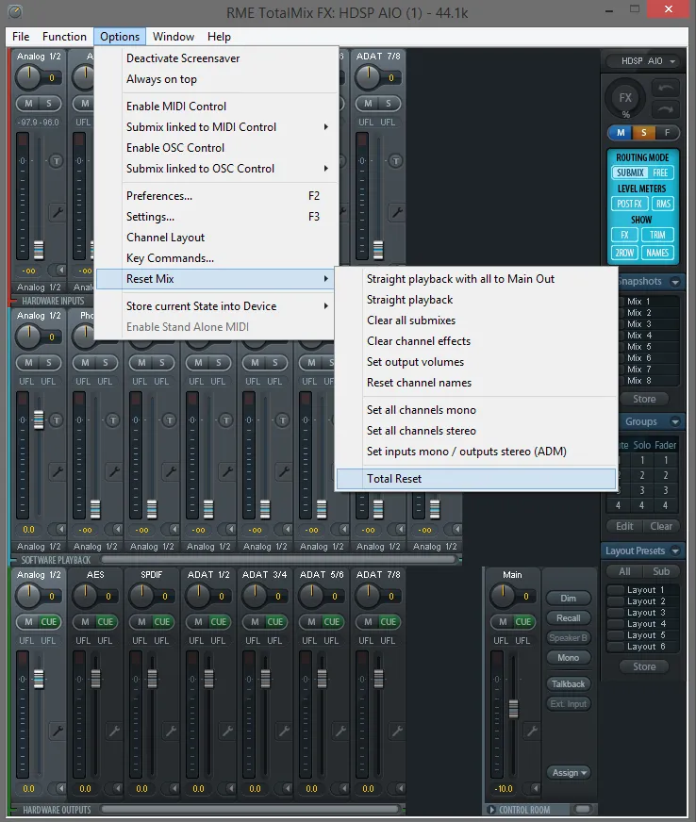Open the Window menu
The height and width of the screenshot is (822, 696).
174,37
